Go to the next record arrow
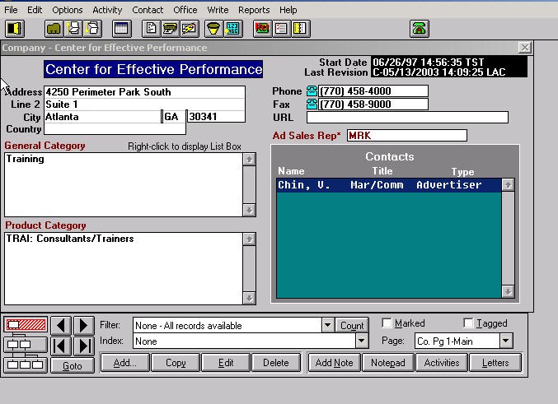Viewport: 558px width, 404px height. [x=83, y=325]
